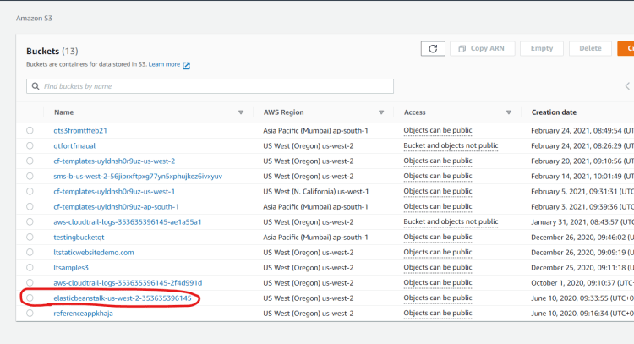Open cf-templates-uyldnsh0r9uz-us-west-1 bucket
This screenshot has width=634, height=344.
coord(114,191)
